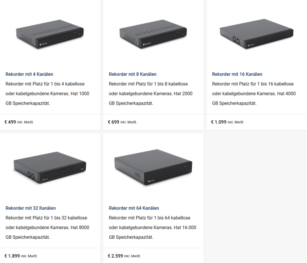Click the description mentioning 4000 GB Speicherkapazität
The height and width of the screenshot is (263, 307).
(x=254, y=93)
